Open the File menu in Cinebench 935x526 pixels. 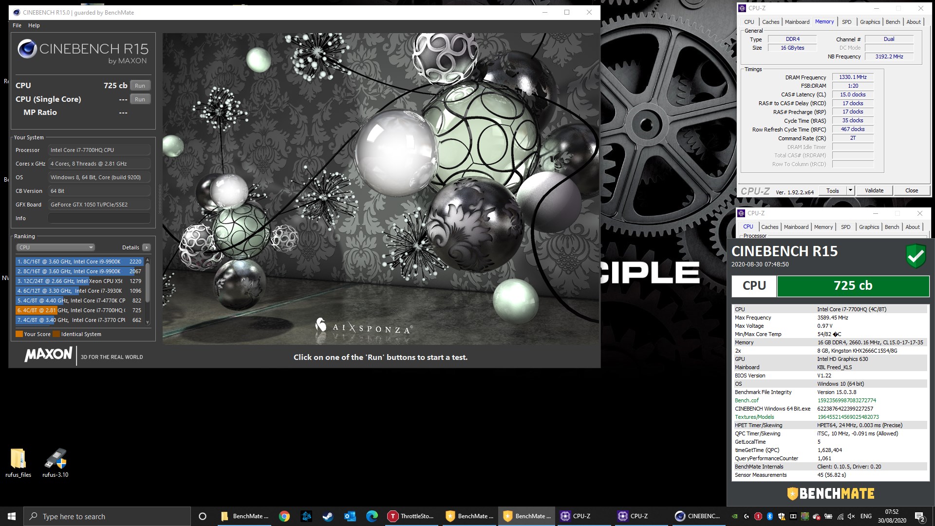[x=17, y=25]
